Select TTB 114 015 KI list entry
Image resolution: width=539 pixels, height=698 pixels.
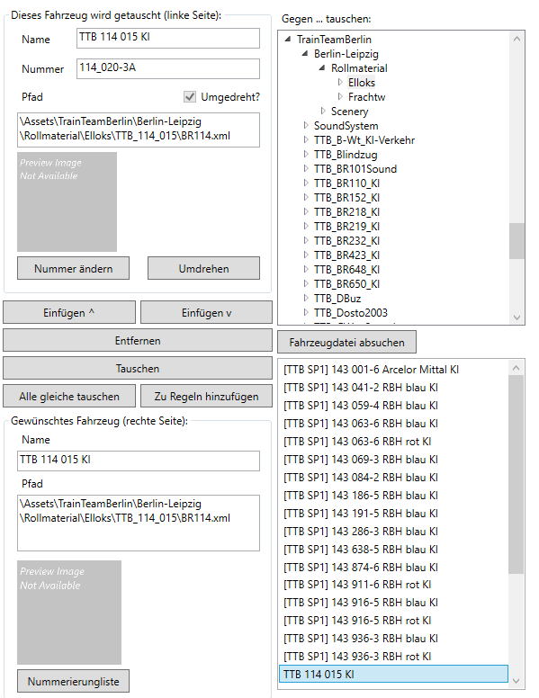click(x=393, y=674)
